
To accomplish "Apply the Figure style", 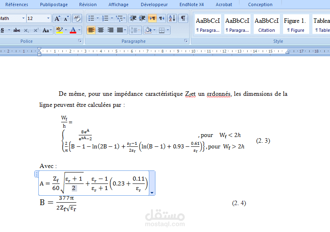I will click(x=296, y=24).
